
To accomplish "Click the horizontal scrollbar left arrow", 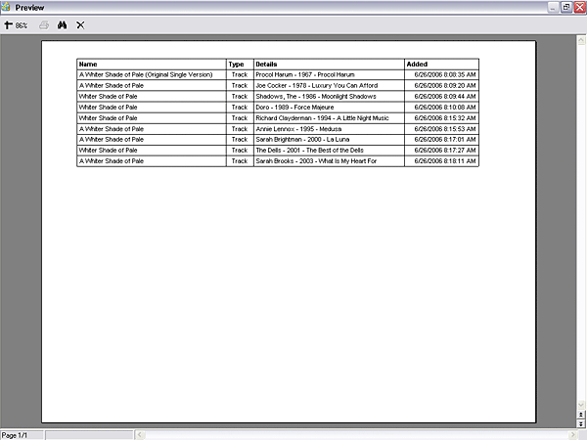I will point(139,434).
